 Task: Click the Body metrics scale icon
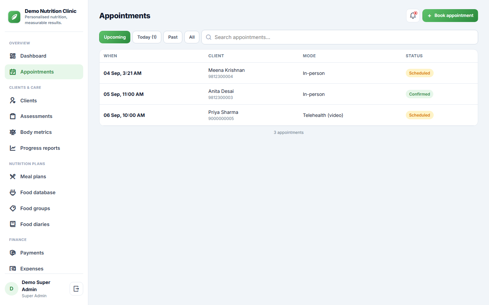(x=13, y=132)
